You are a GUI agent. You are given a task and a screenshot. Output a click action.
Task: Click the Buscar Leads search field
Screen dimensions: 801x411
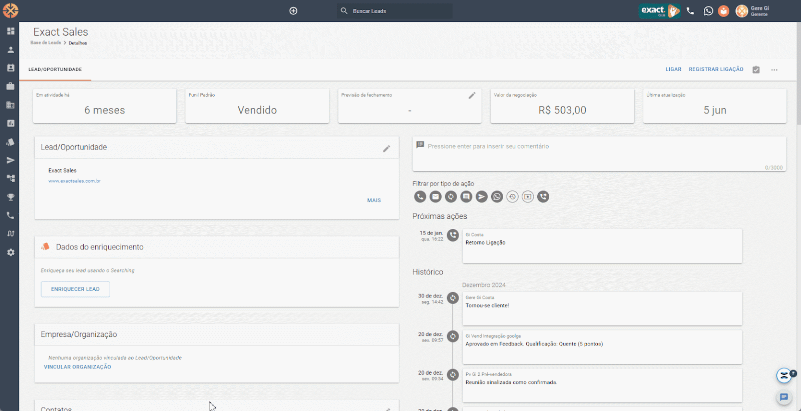point(395,11)
